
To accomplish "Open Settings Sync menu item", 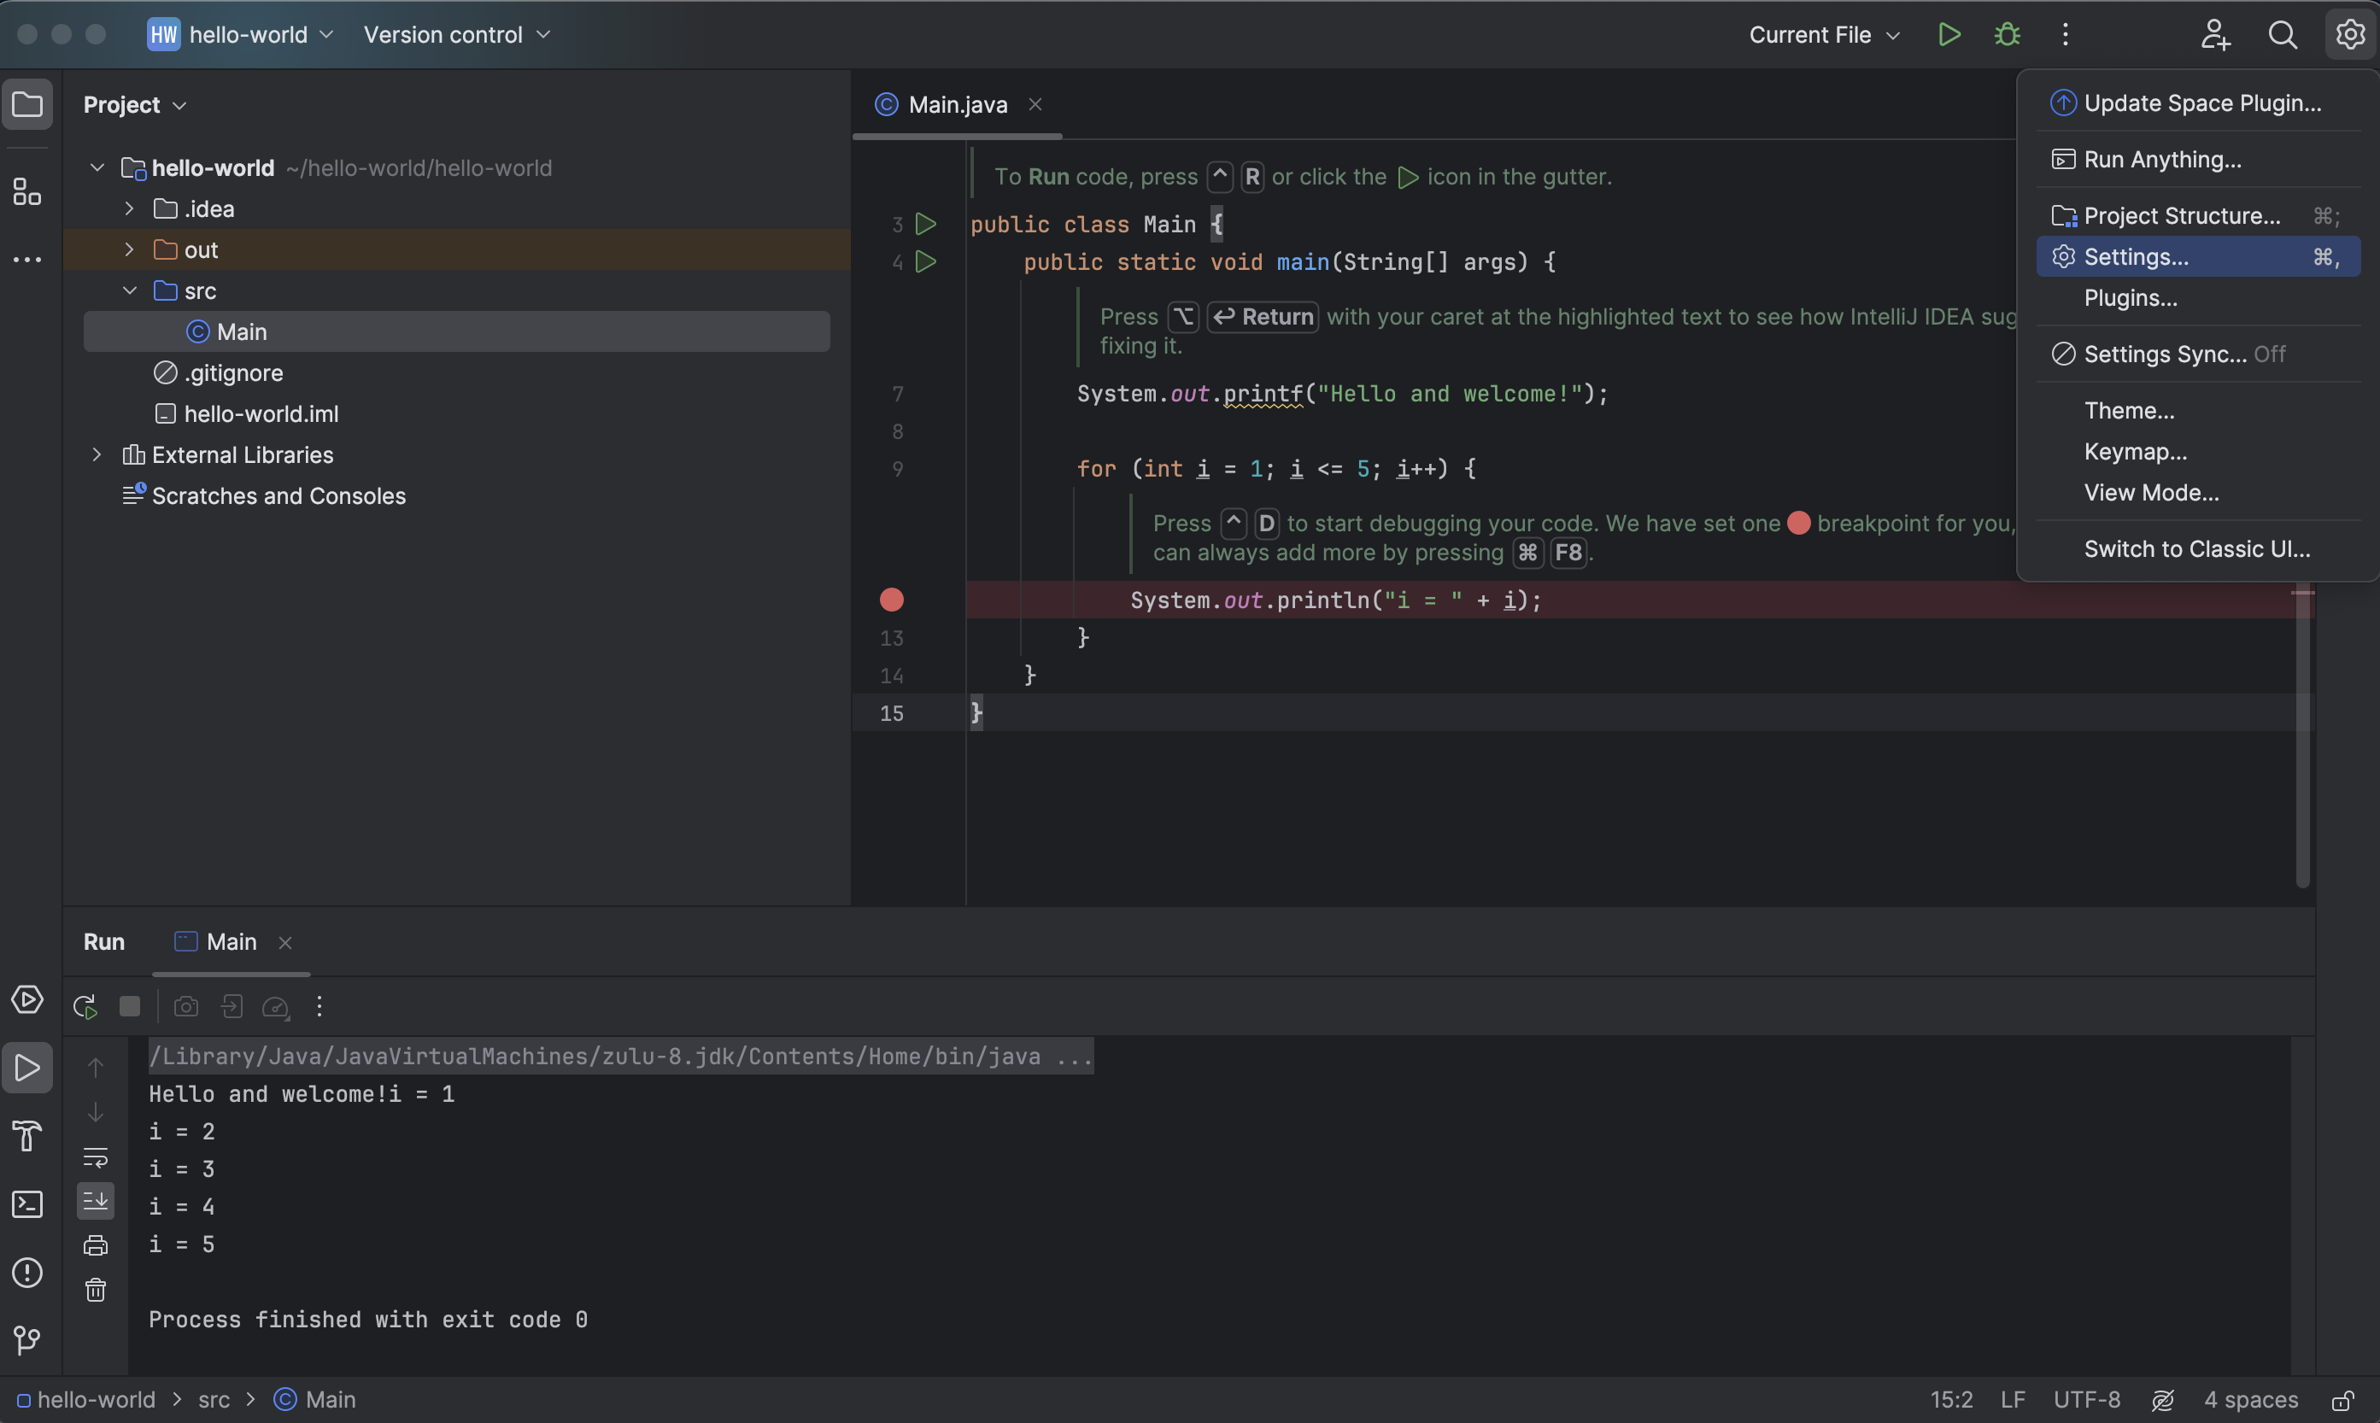I will (x=2198, y=354).
